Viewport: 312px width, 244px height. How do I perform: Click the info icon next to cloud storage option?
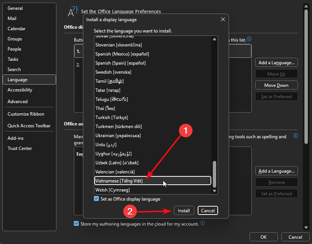click(203, 223)
